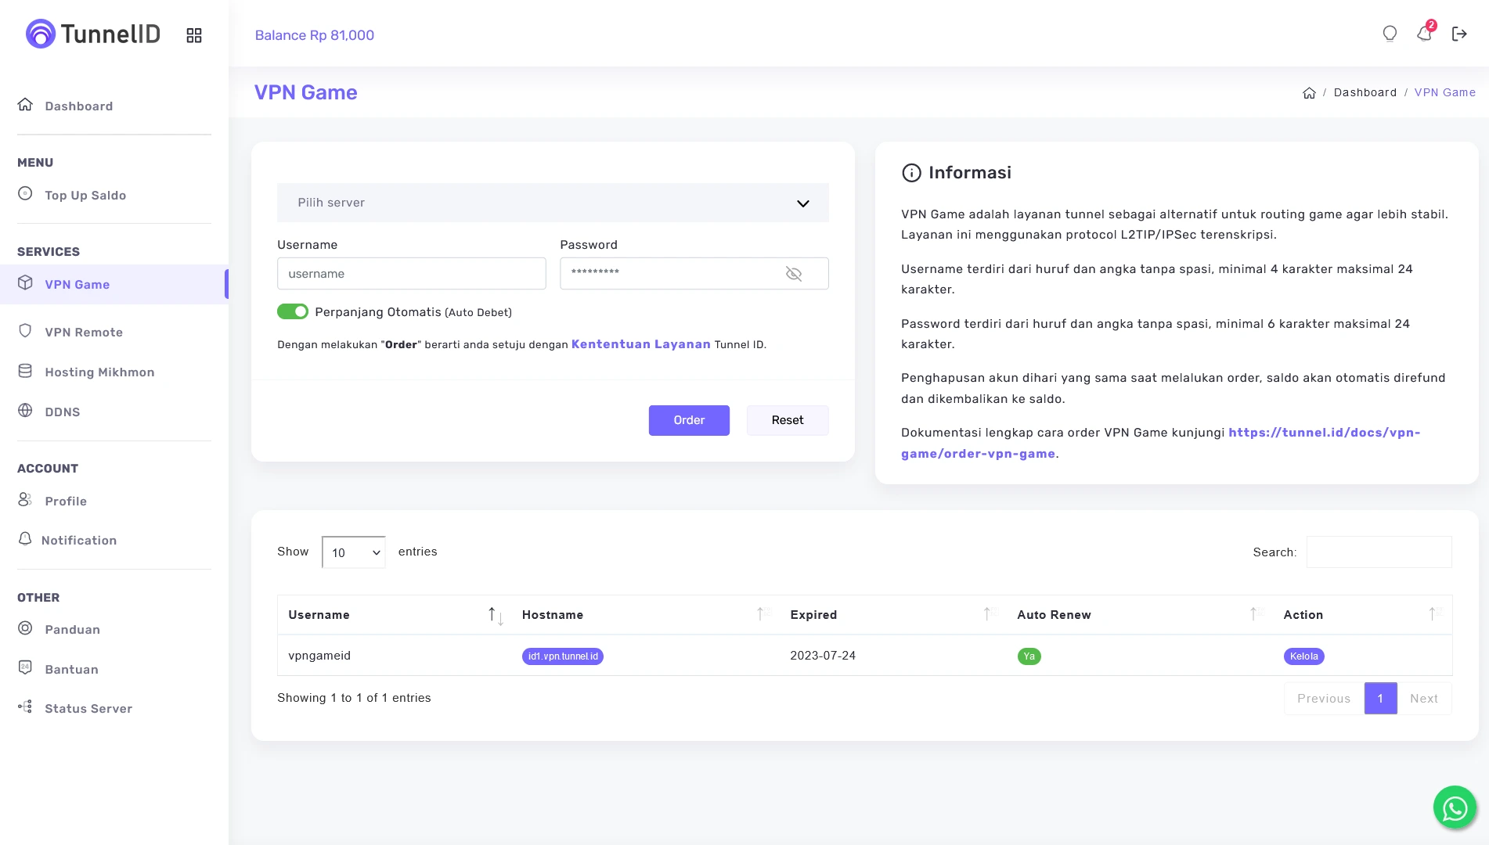Click the password input field
This screenshot has width=1489, height=845.
[x=694, y=274]
